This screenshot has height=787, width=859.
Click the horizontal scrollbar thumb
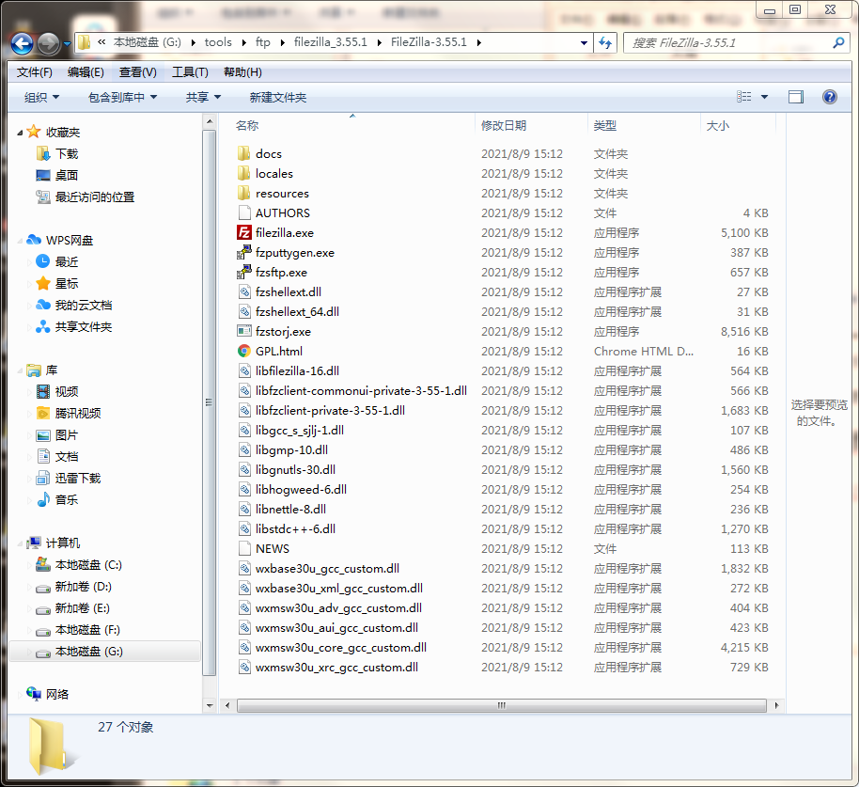pyautogui.click(x=501, y=706)
